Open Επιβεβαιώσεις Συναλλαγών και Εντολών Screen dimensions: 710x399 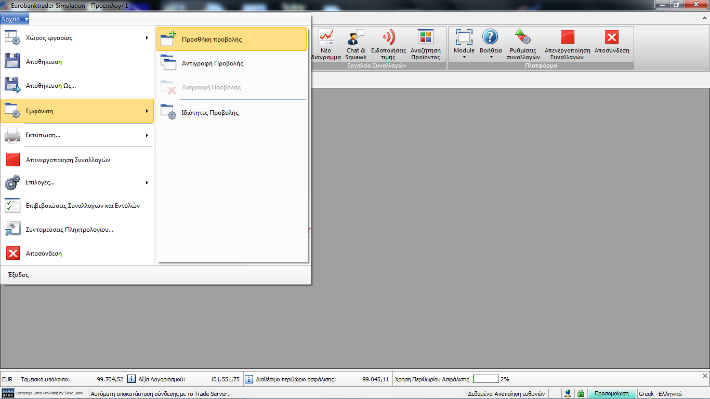(77, 206)
